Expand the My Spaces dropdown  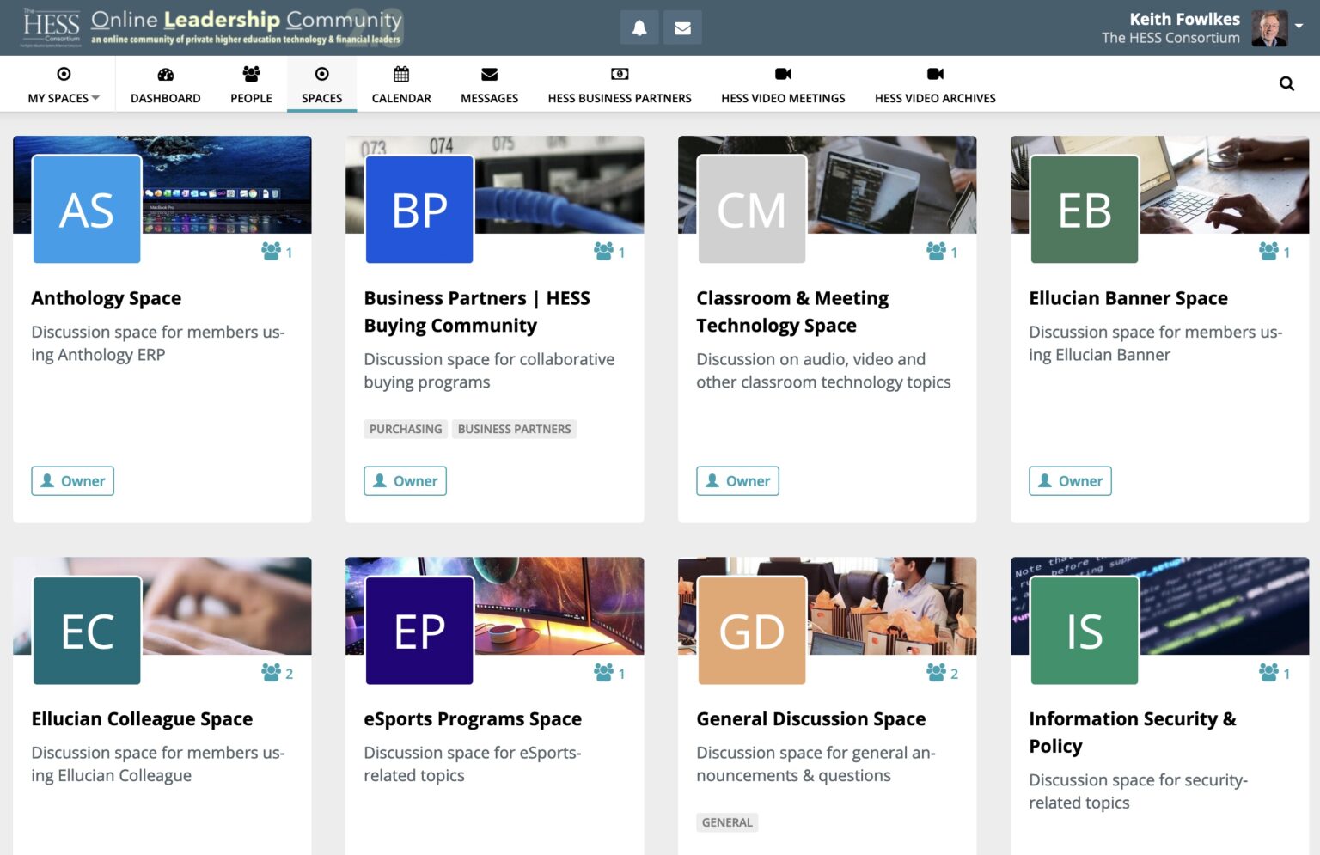[62, 98]
